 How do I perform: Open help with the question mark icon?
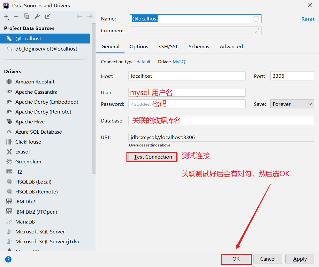pos(8,259)
